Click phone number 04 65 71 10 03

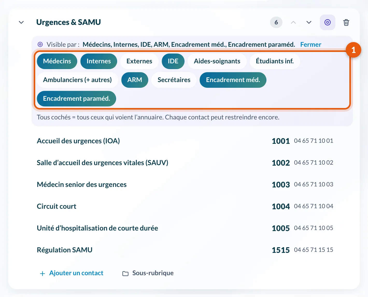314,184
